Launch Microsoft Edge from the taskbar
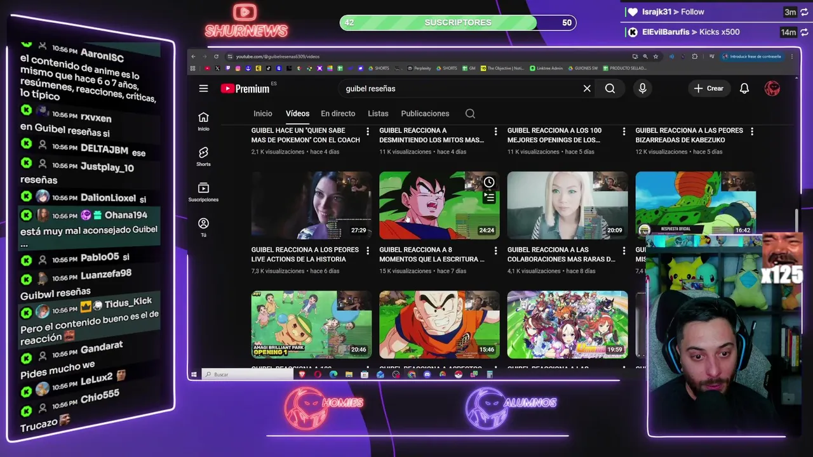The height and width of the screenshot is (457, 813). [x=333, y=374]
